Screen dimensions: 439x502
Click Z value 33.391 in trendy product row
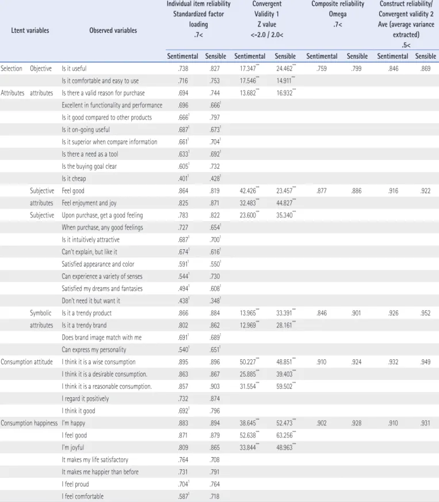point(286,313)
